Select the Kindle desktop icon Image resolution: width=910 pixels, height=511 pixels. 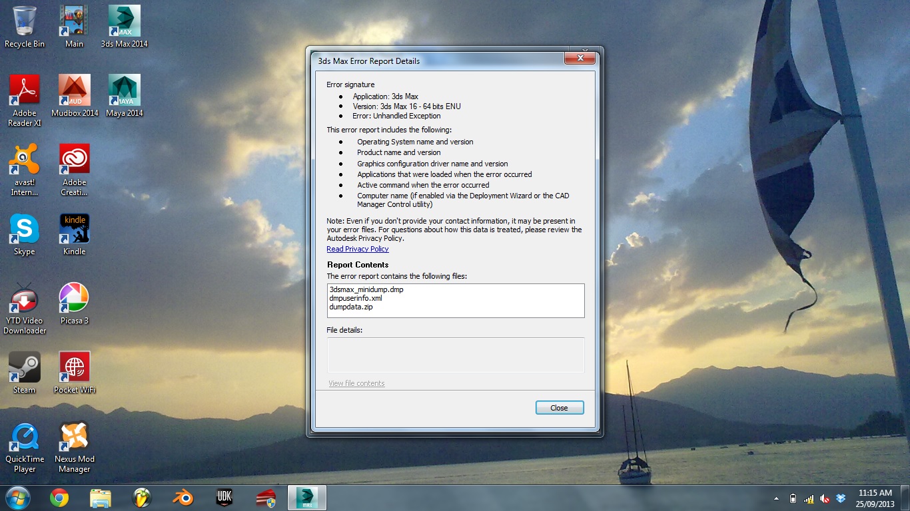[x=74, y=234]
